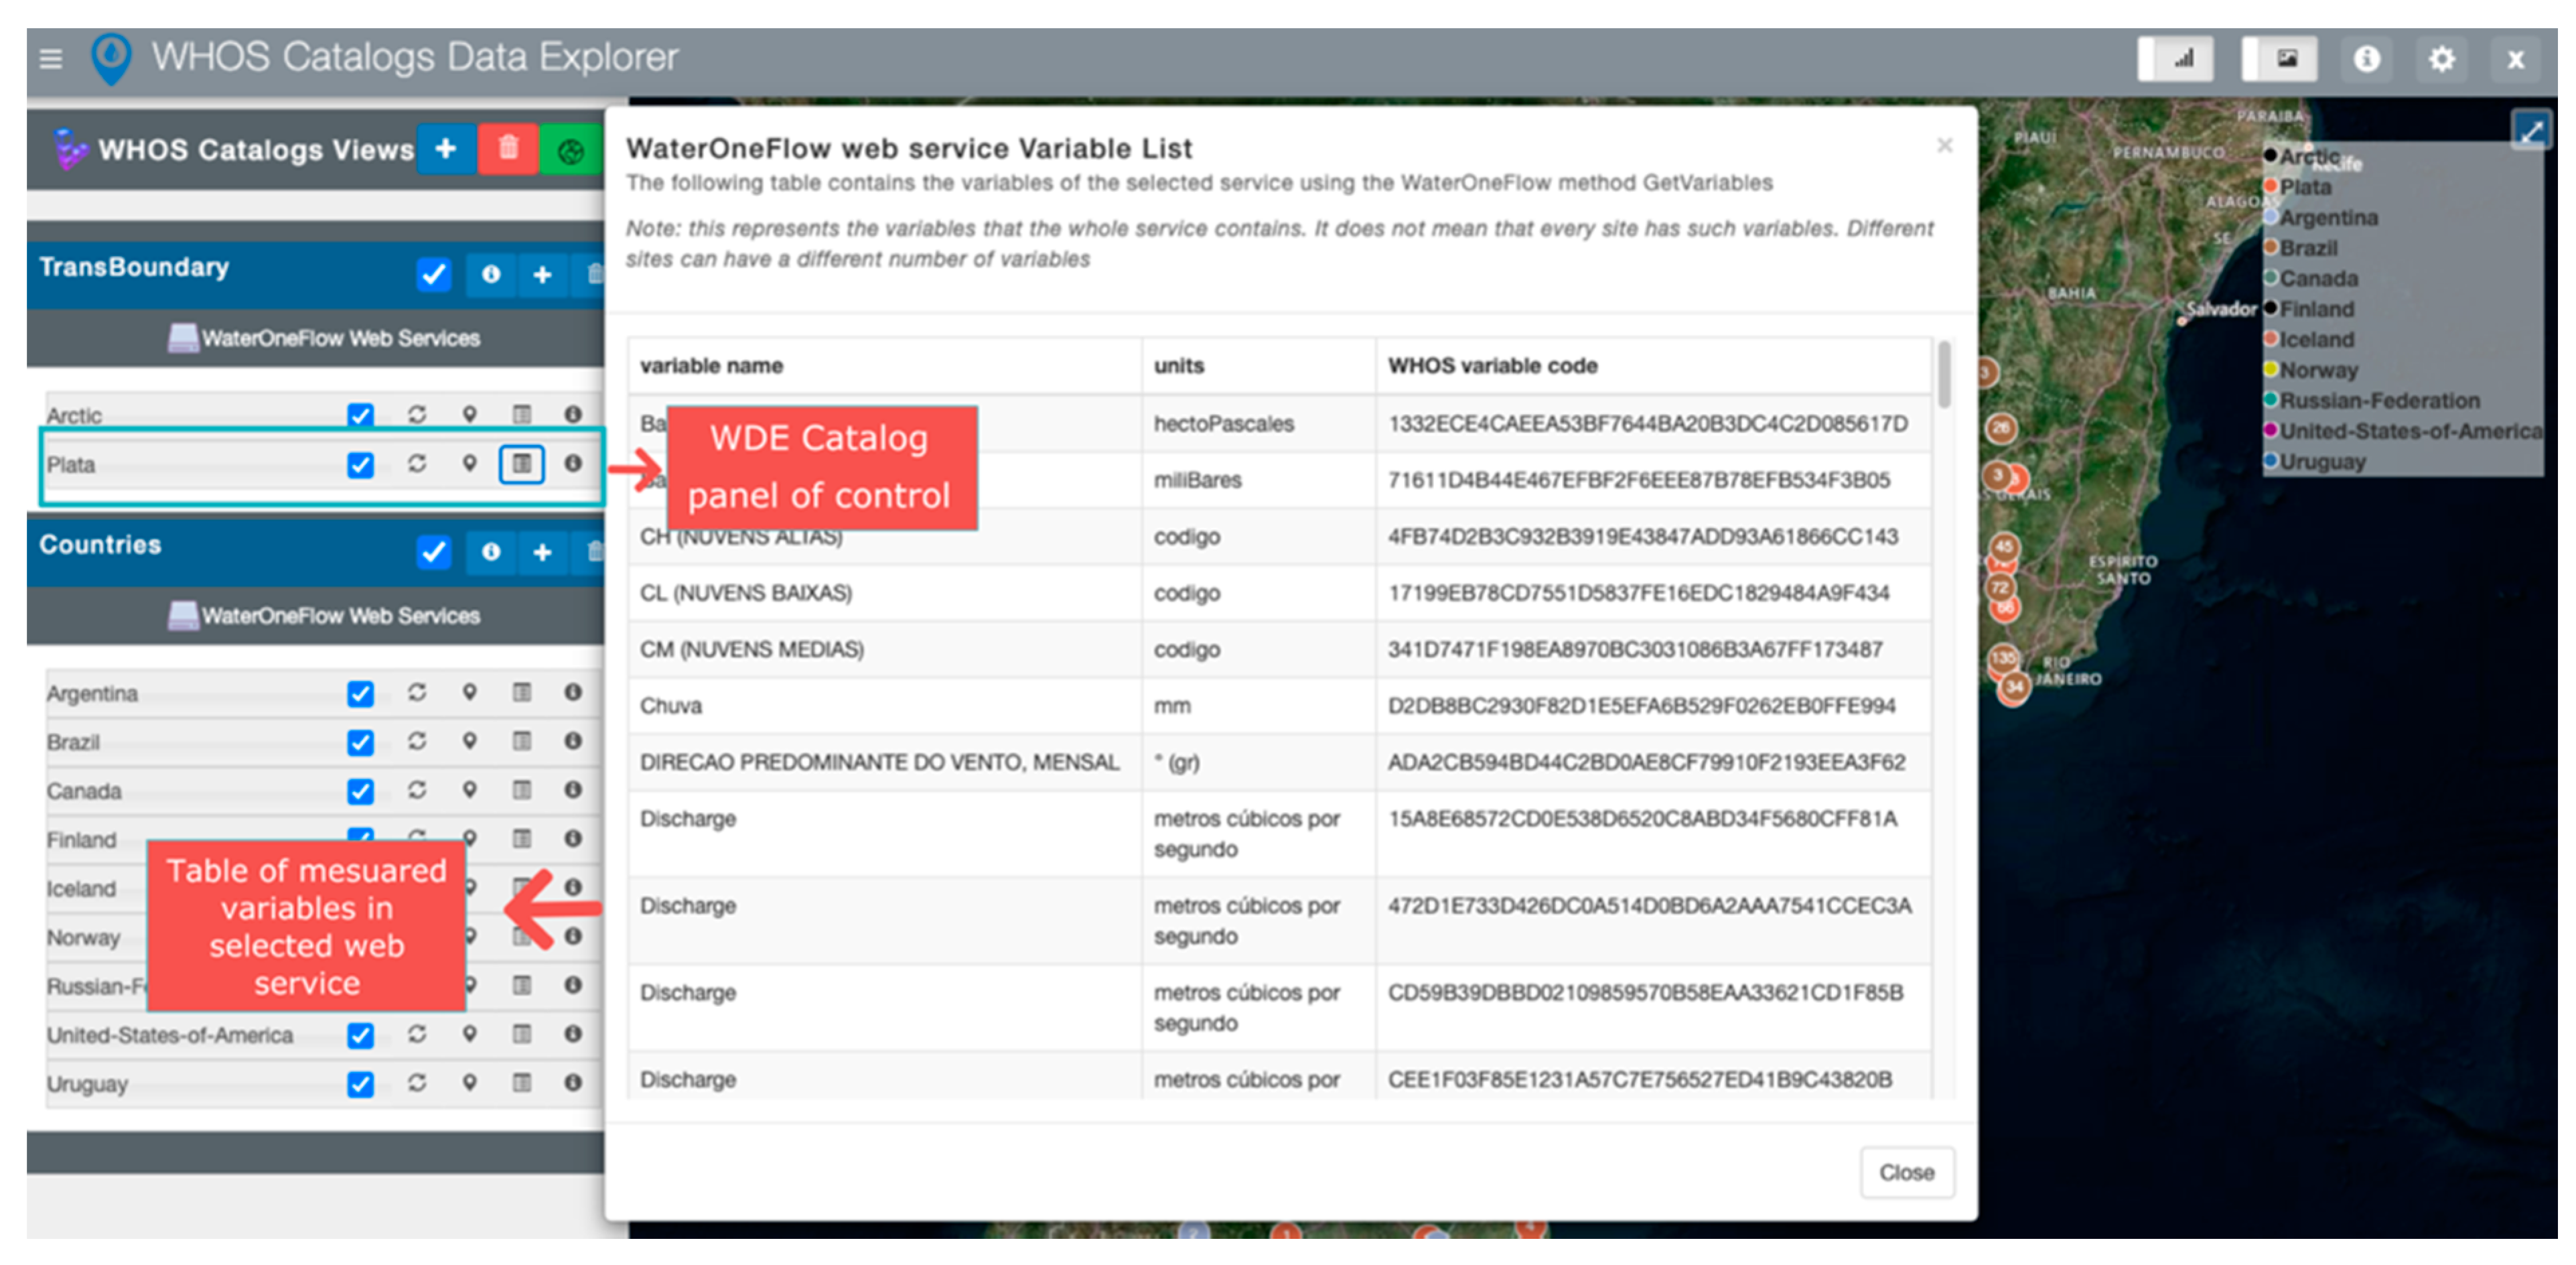Toggle the TransBoundary group checkbox
This screenshot has height=1265, width=2576.
pyautogui.click(x=433, y=274)
